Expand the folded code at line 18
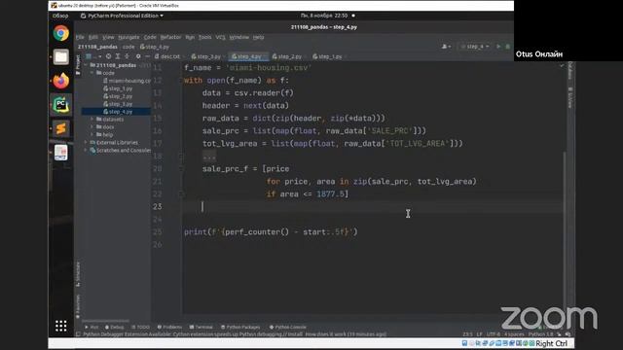 pyautogui.click(x=209, y=157)
